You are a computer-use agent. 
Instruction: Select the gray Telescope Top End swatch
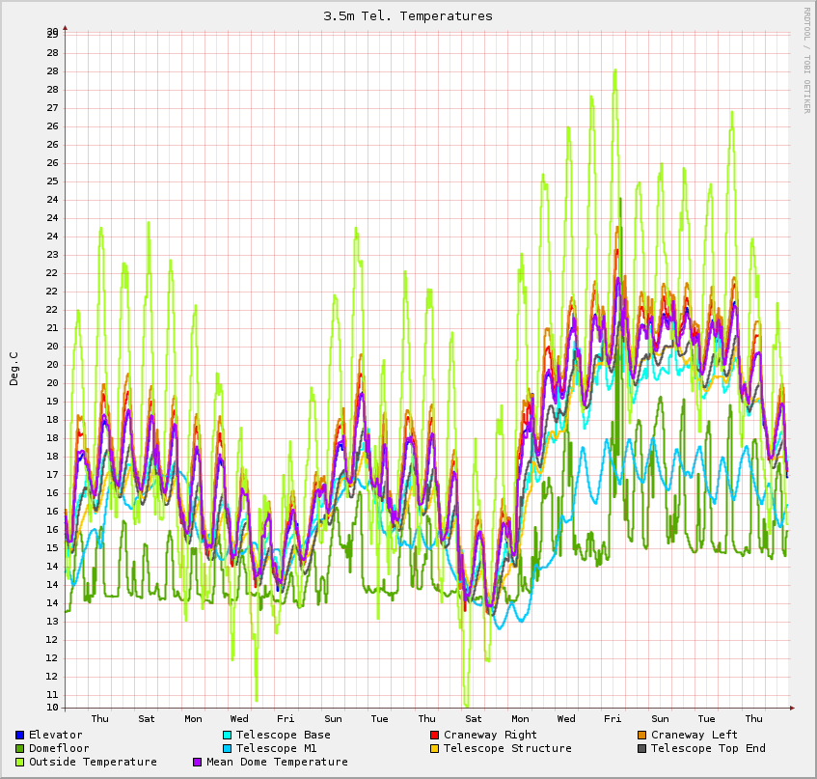tap(642, 749)
